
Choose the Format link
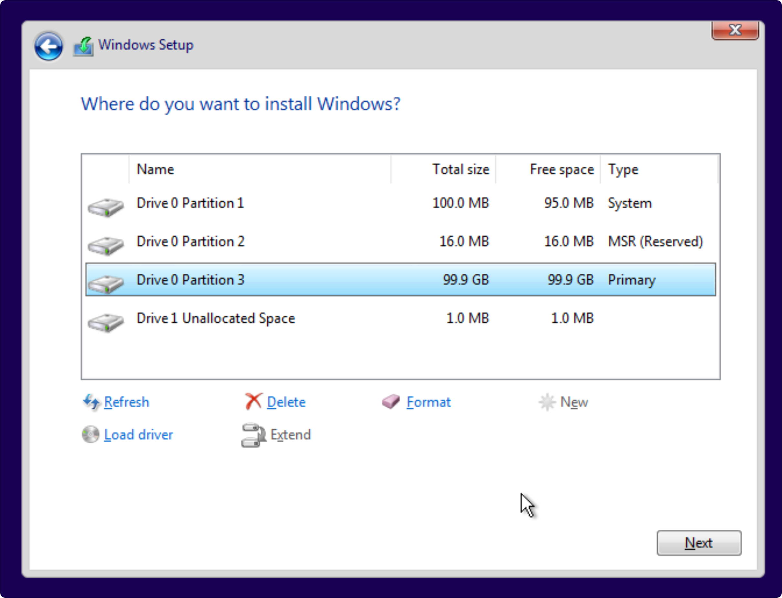tap(429, 402)
